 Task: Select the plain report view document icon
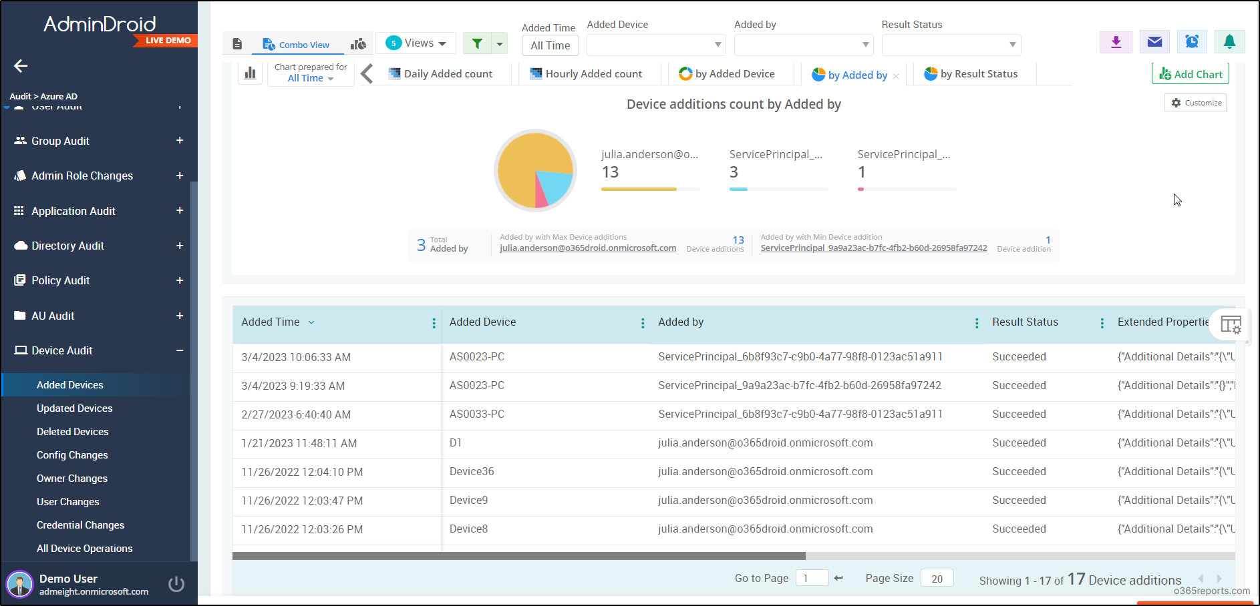[237, 43]
